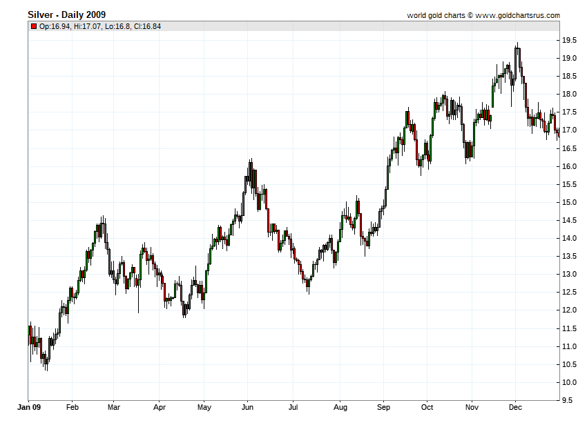The image size is (587, 425).
Task: Click the Silver - Daily 2009 chart title
Action: pyautogui.click(x=66, y=14)
